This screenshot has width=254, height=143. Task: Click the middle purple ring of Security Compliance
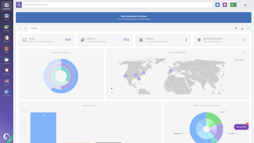pyautogui.click(x=73, y=76)
